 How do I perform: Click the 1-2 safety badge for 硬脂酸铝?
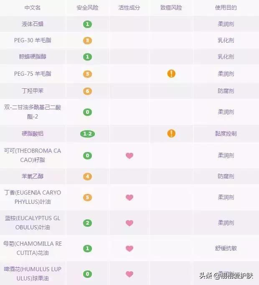coord(87,134)
